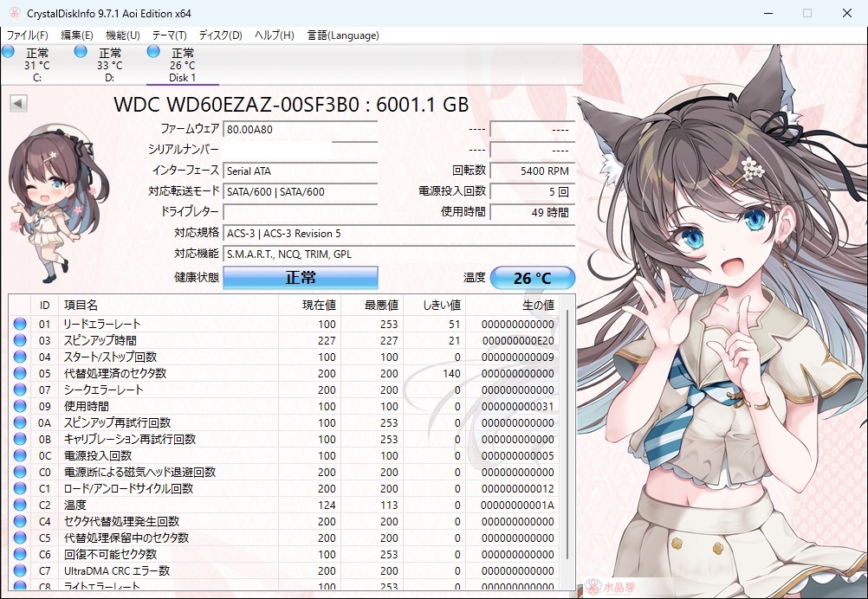
Task: Click the 正常 health status button
Action: (x=301, y=278)
